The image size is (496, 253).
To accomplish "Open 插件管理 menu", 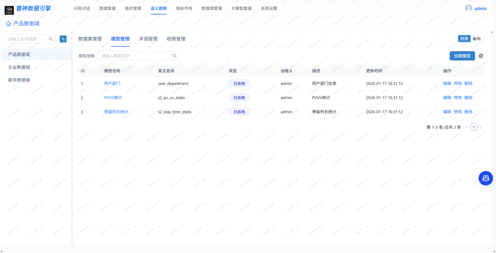I will (x=133, y=9).
